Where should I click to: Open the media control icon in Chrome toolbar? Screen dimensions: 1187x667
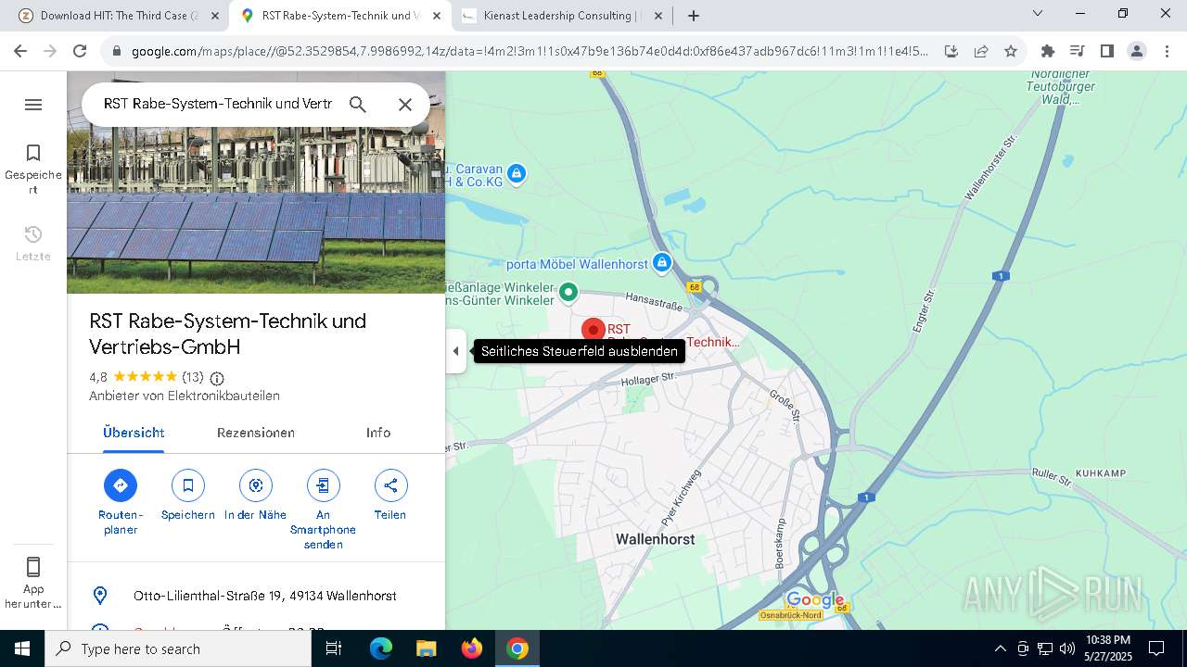pos(1078,51)
